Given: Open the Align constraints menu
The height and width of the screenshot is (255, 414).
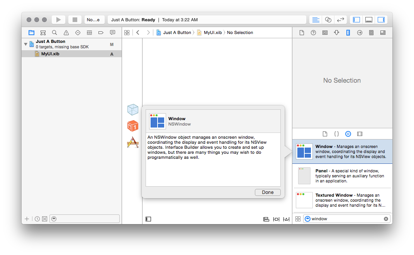Looking at the screenshot, I should tap(266, 219).
